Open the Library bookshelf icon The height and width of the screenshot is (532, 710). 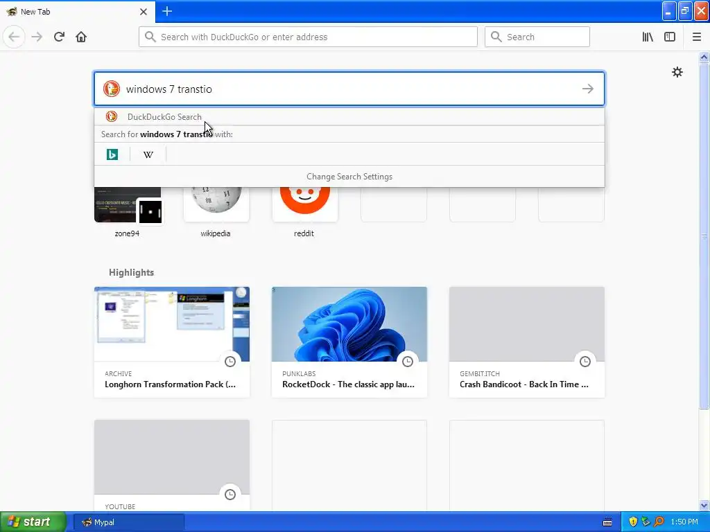648,37
